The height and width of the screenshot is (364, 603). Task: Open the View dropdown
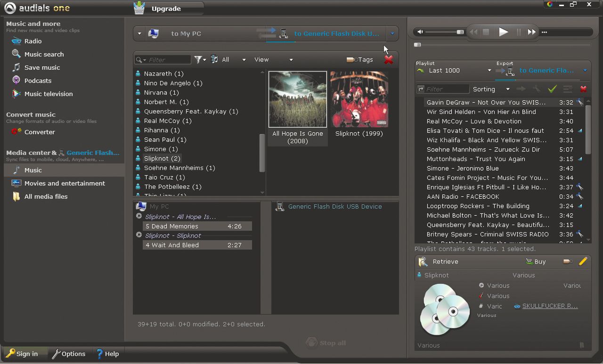(273, 60)
